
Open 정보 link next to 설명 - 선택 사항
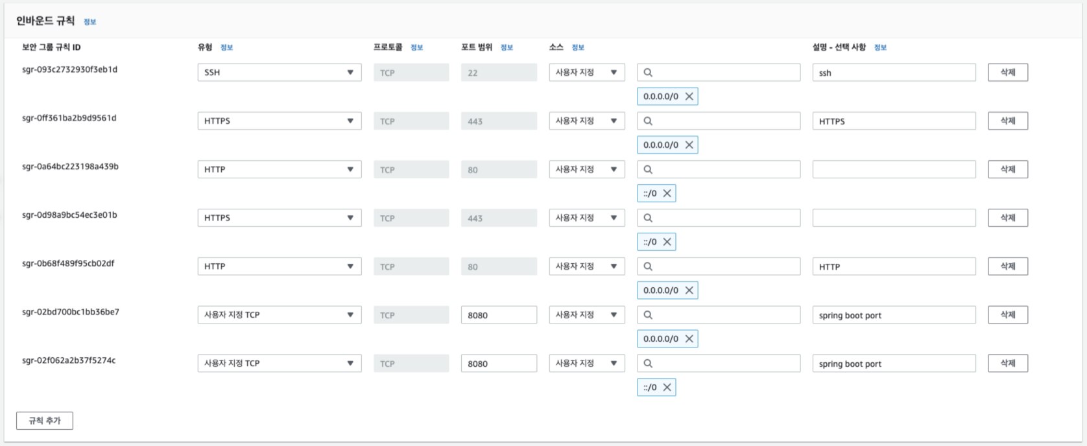[x=881, y=47]
